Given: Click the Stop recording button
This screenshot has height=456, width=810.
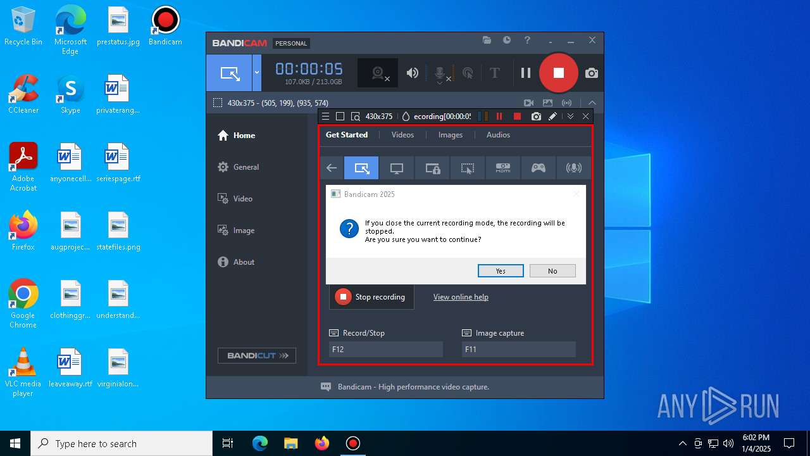Looking at the screenshot, I should [x=371, y=297].
